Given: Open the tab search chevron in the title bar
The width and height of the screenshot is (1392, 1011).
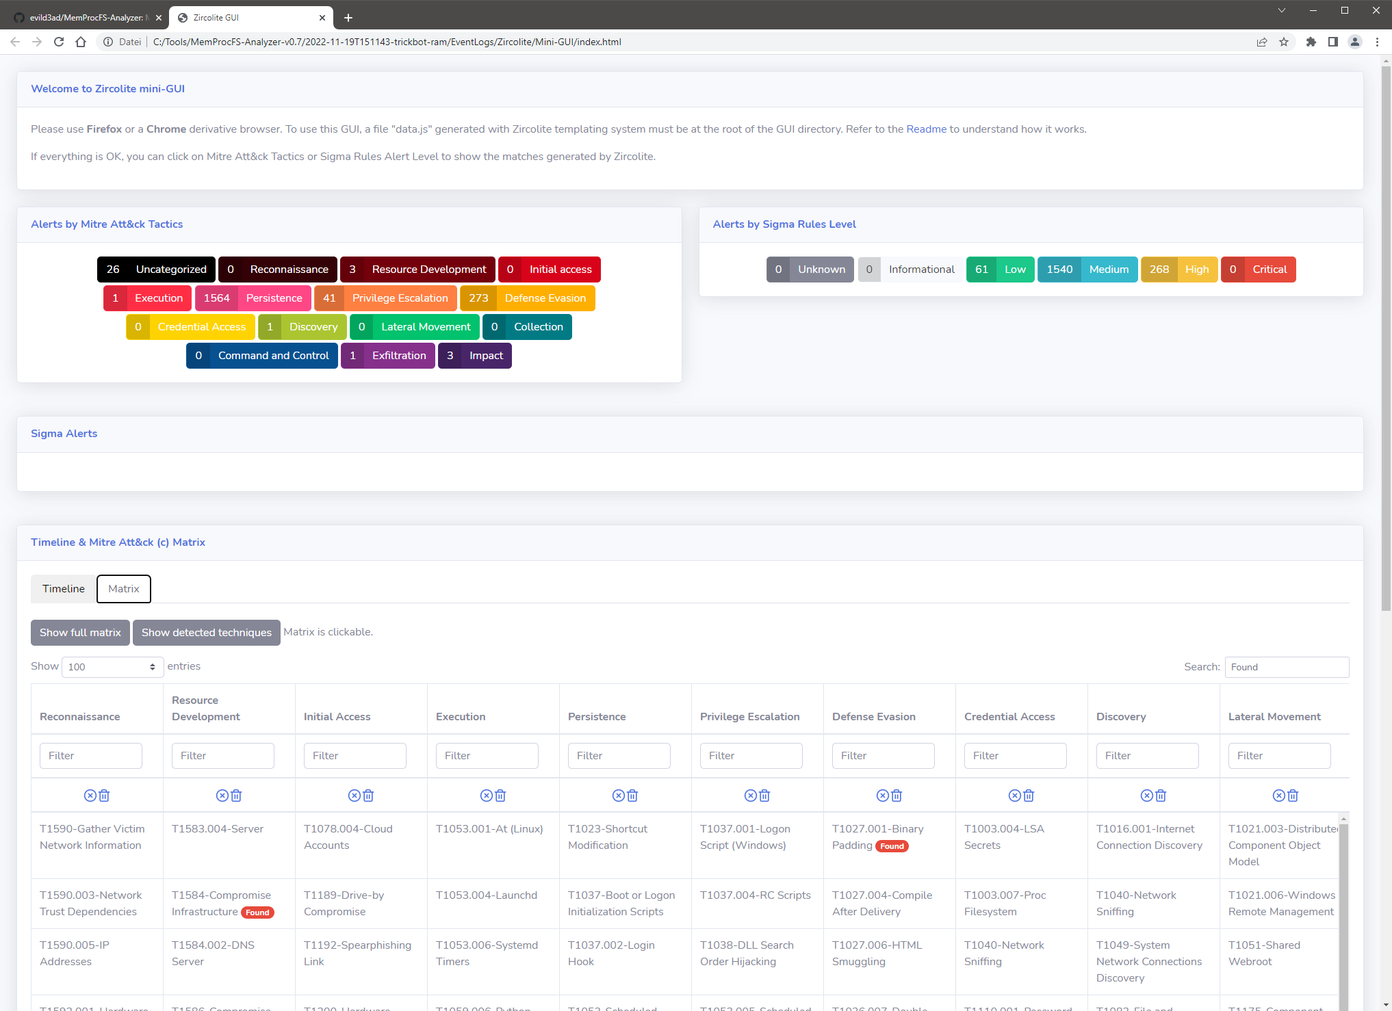Looking at the screenshot, I should pyautogui.click(x=1281, y=10).
